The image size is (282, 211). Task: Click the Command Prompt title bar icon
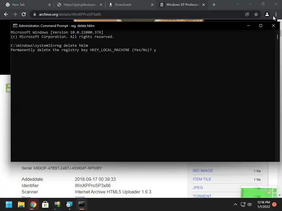click(15, 26)
